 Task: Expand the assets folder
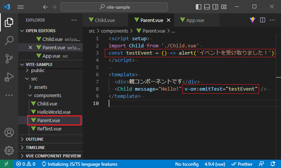point(51,87)
